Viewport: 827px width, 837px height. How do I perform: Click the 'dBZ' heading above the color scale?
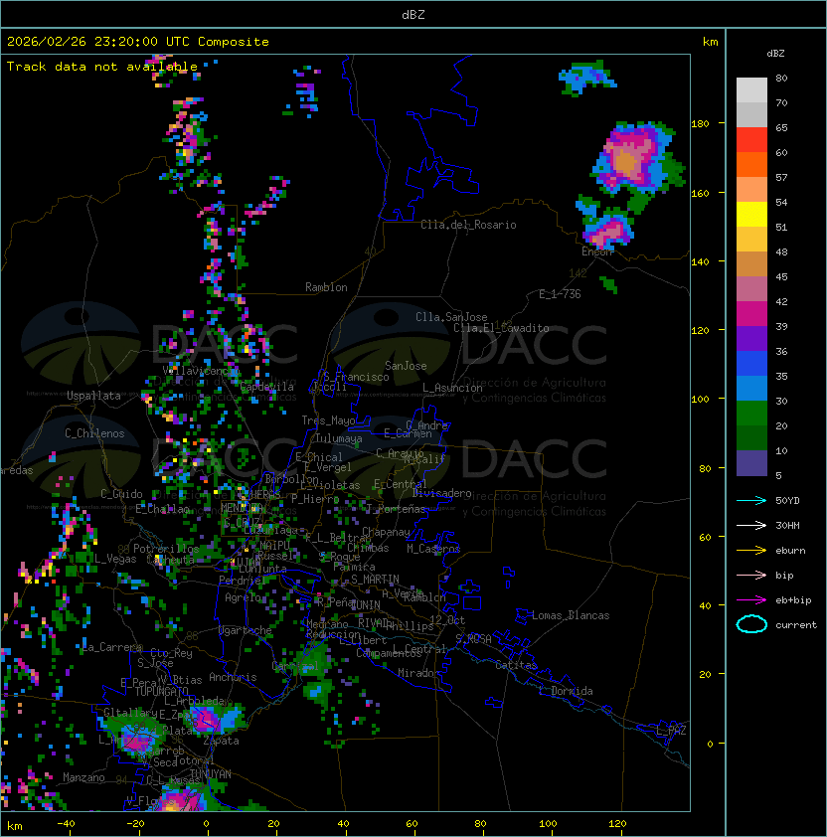click(x=775, y=54)
